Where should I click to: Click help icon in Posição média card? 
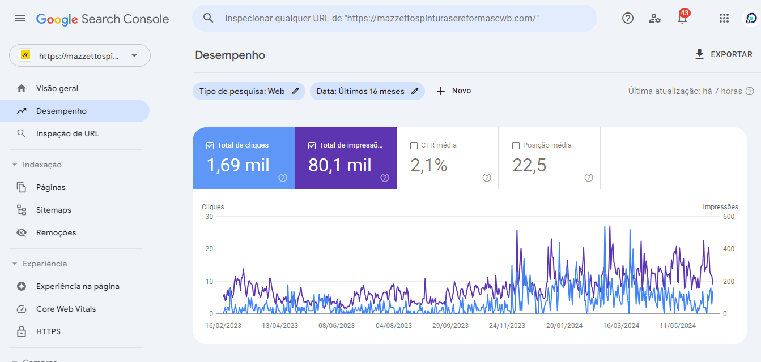[588, 178]
